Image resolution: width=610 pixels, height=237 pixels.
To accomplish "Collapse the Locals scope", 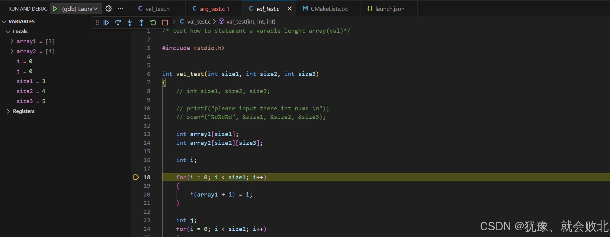I will click(8, 31).
